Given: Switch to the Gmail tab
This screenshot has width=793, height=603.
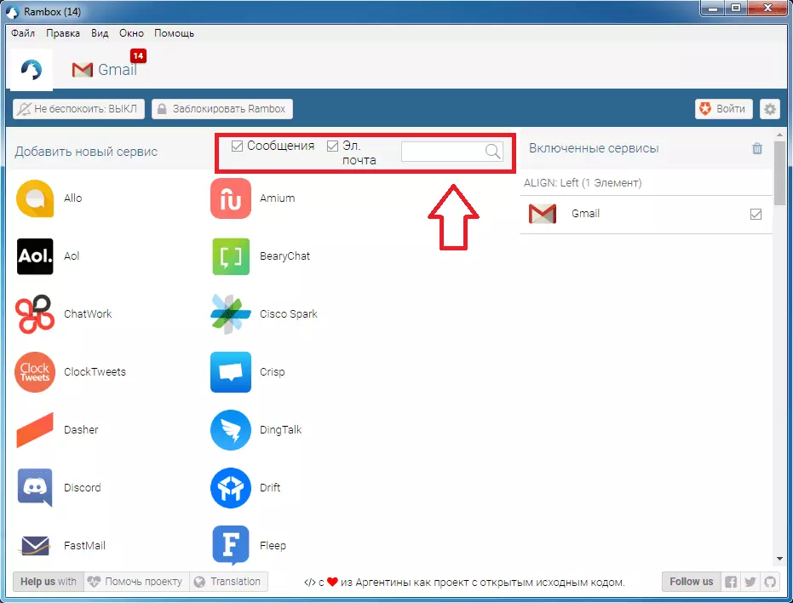Looking at the screenshot, I should click(105, 69).
